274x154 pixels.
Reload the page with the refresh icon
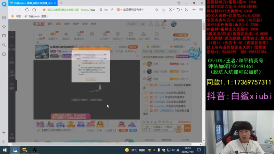click(27, 10)
